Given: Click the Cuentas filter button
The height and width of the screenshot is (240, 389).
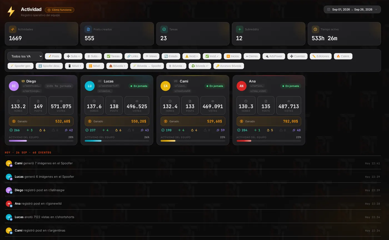Looking at the screenshot, I should tap(297, 56).
